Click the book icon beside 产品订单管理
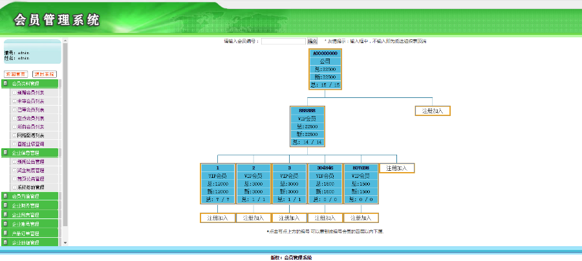 [5, 233]
